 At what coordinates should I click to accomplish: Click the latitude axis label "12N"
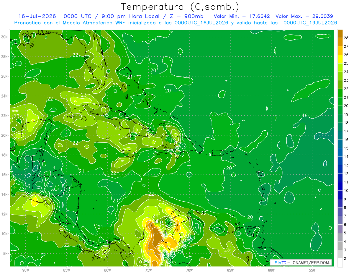point(5,214)
